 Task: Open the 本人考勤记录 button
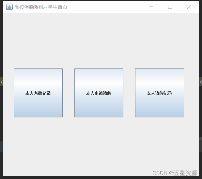click(x=38, y=93)
